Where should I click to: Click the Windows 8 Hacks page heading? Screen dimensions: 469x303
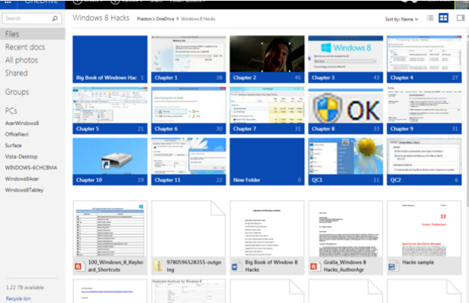(101, 18)
